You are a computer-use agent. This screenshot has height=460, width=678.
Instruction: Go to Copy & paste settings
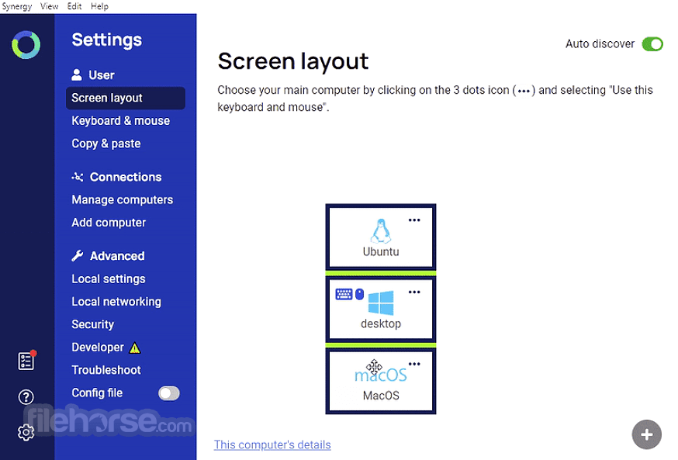(106, 144)
